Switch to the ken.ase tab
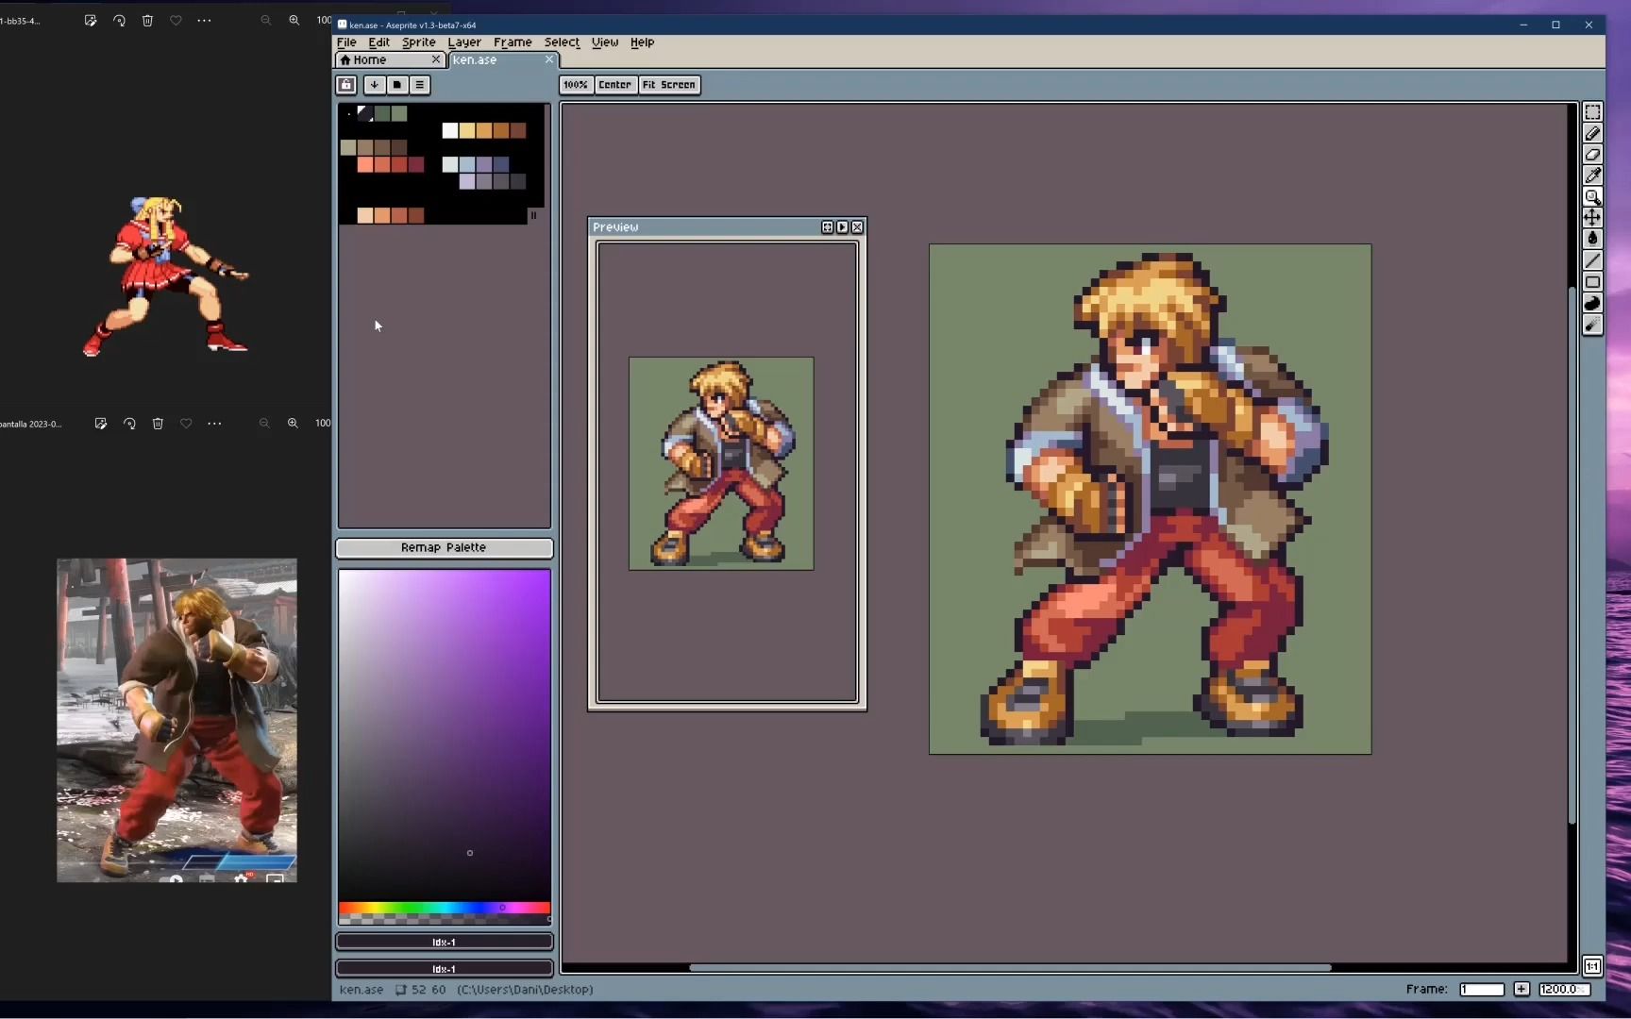This screenshot has width=1631, height=1019. coord(503,59)
